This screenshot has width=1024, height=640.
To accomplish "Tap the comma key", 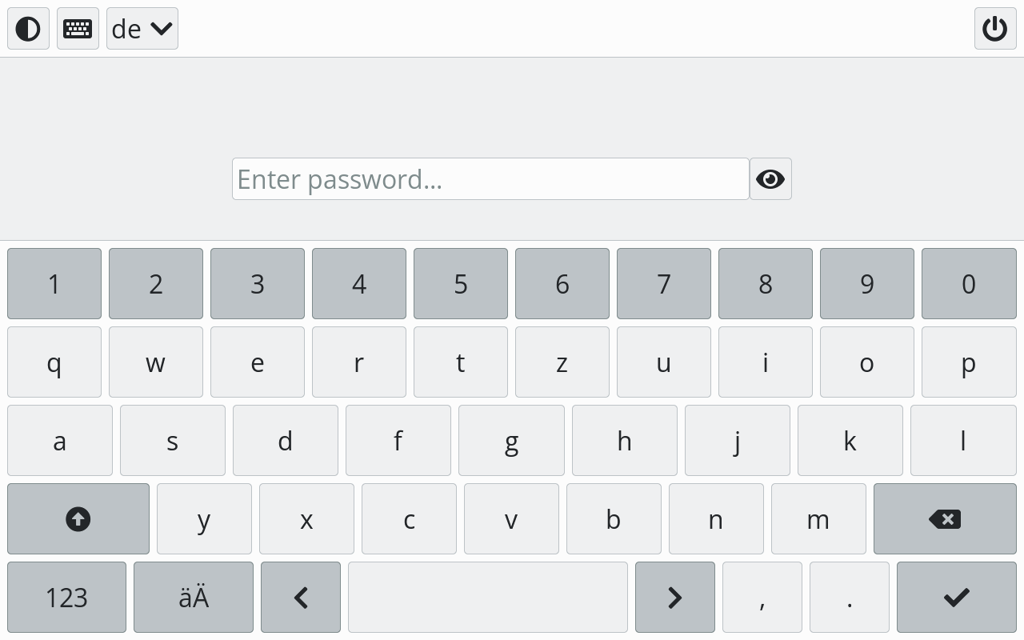I will (x=762, y=598).
